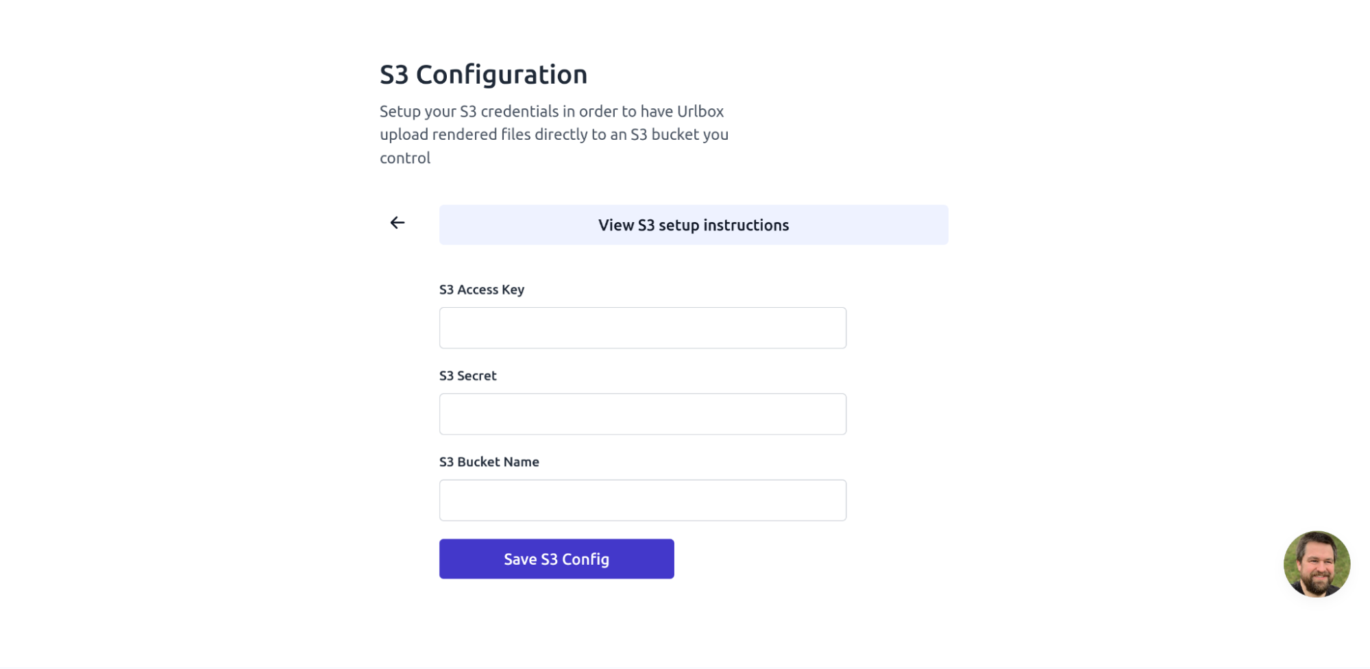Launch live chat from the round avatar
The image size is (1370, 669).
[x=1316, y=563]
